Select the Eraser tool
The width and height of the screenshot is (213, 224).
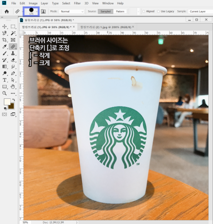(x=13, y=60)
